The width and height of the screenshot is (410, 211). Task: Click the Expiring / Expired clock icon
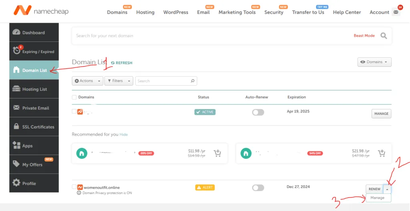[x=16, y=51]
